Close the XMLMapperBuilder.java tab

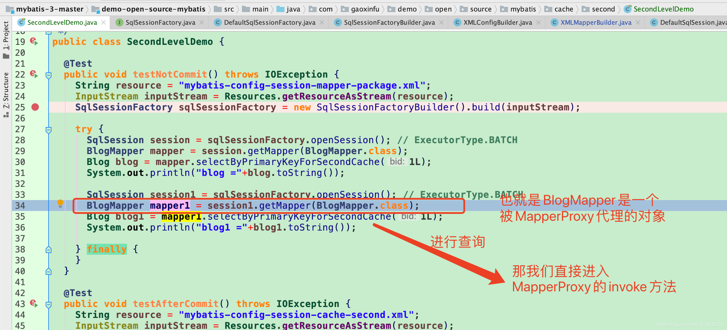(638, 22)
